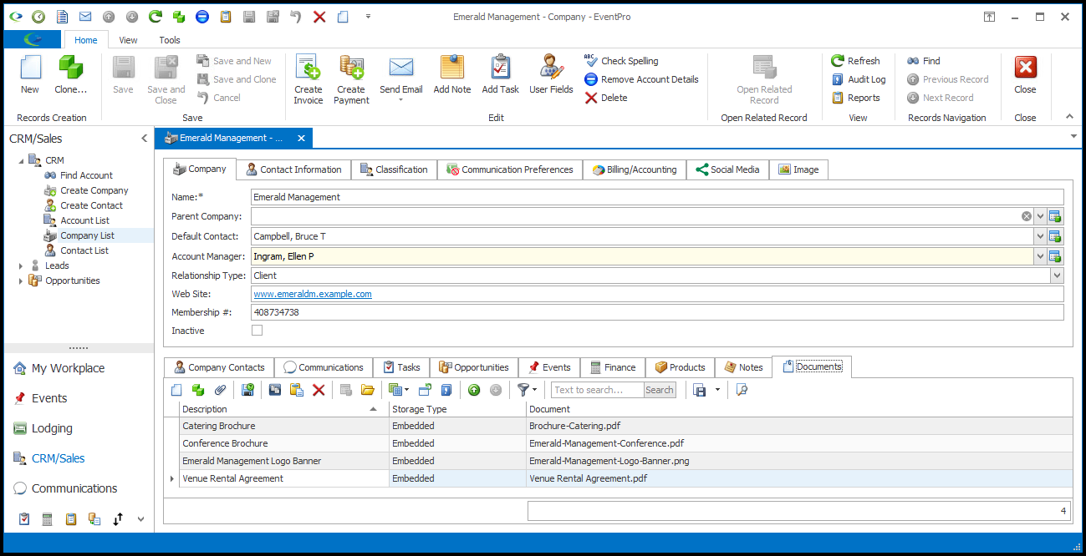The height and width of the screenshot is (556, 1086).
Task: Switch to the Classification tab
Action: [394, 169]
